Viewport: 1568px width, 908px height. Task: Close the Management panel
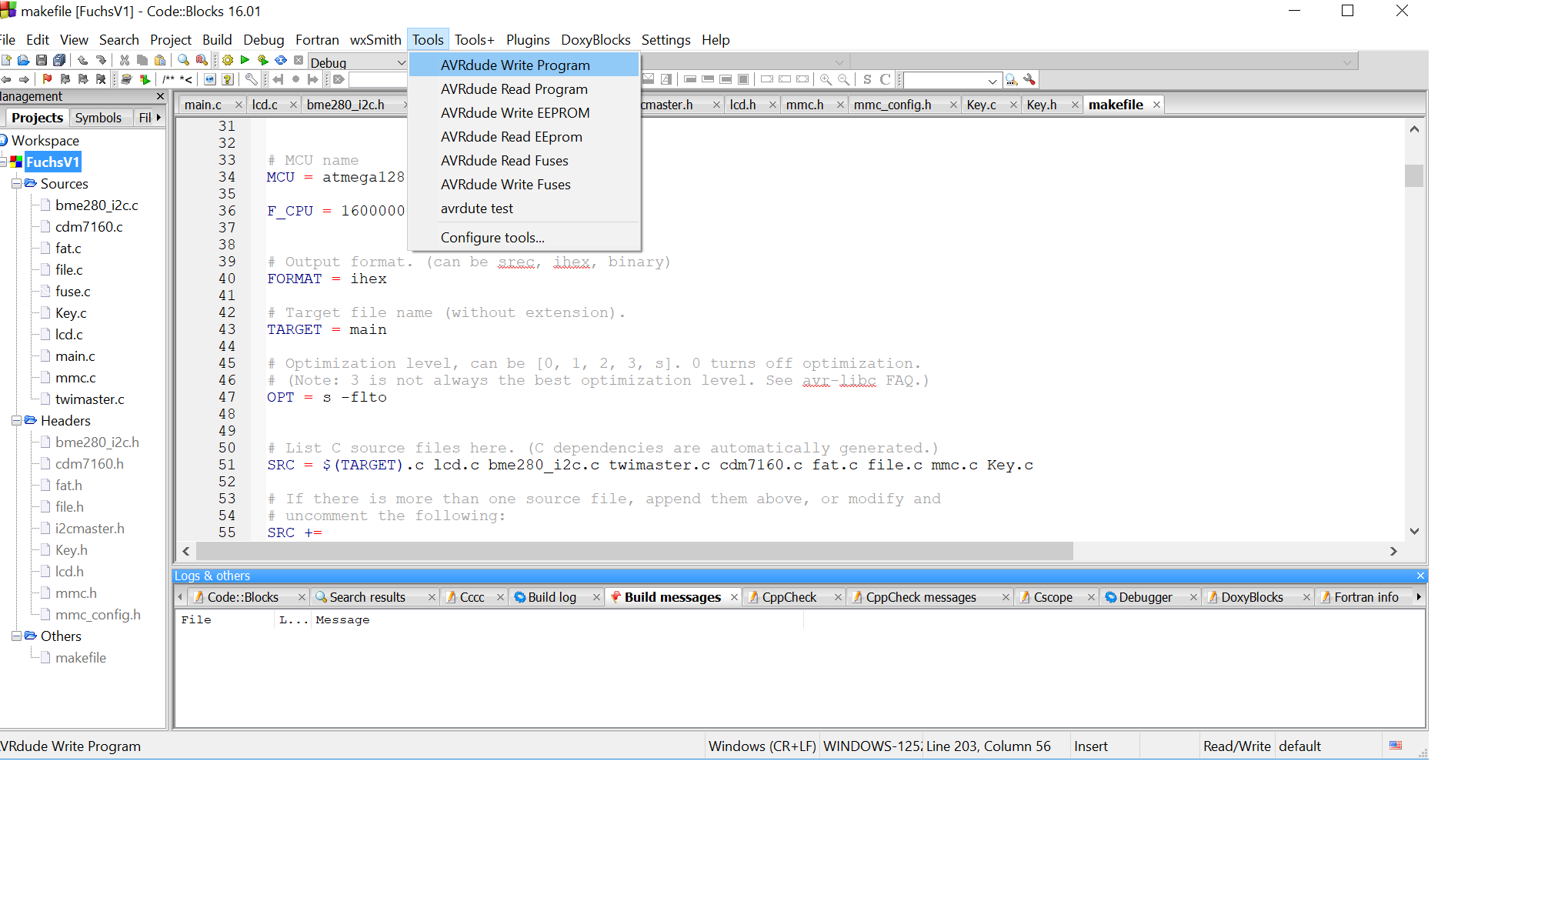point(160,96)
